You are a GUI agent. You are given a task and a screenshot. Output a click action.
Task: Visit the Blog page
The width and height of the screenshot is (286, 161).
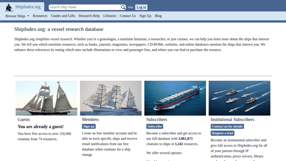click(x=158, y=16)
